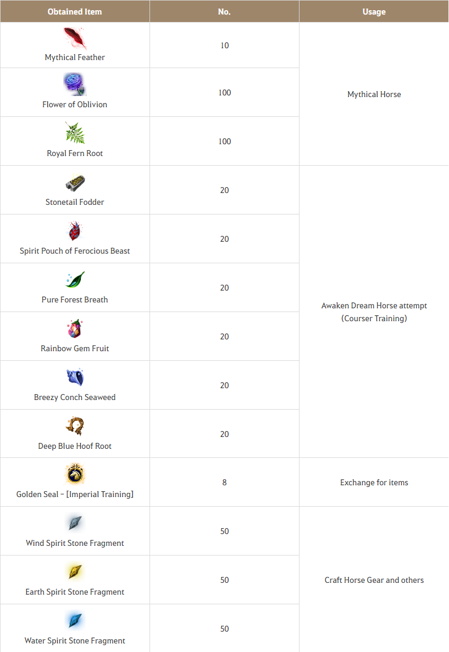Click the Obtained Item column header
The image size is (449, 652).
click(75, 11)
